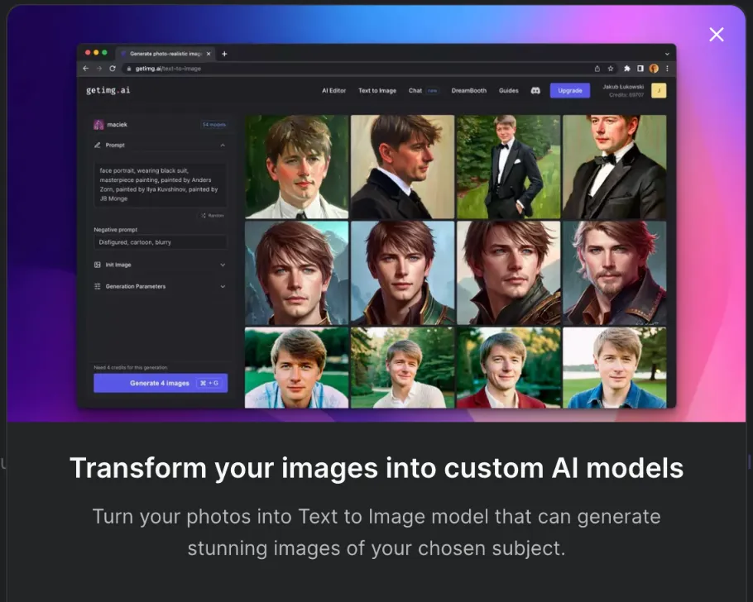Image resolution: width=753 pixels, height=602 pixels.
Task: Click the Random shuffle icon under prompt
Action: point(212,215)
